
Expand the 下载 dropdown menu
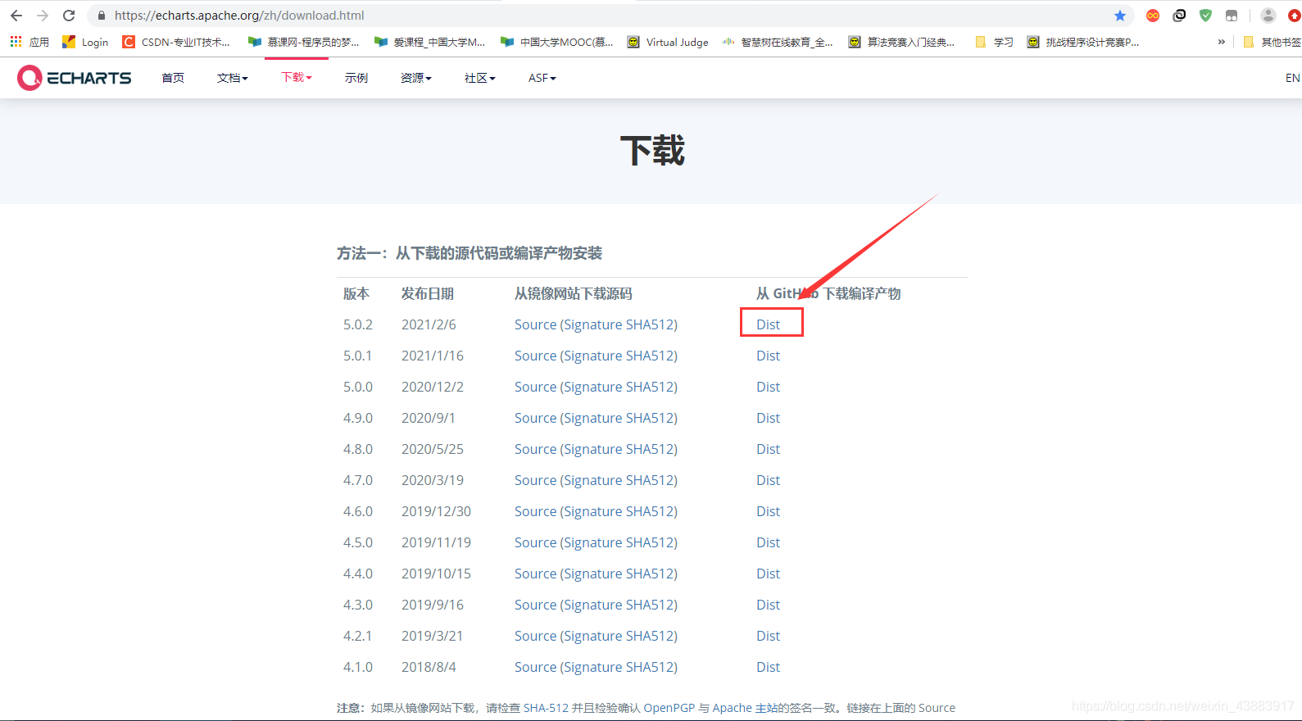pyautogui.click(x=297, y=77)
